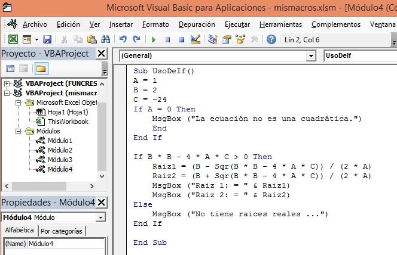Switch to the Por categorías tab
Image resolution: width=397 pixels, height=255 pixels.
tap(62, 231)
